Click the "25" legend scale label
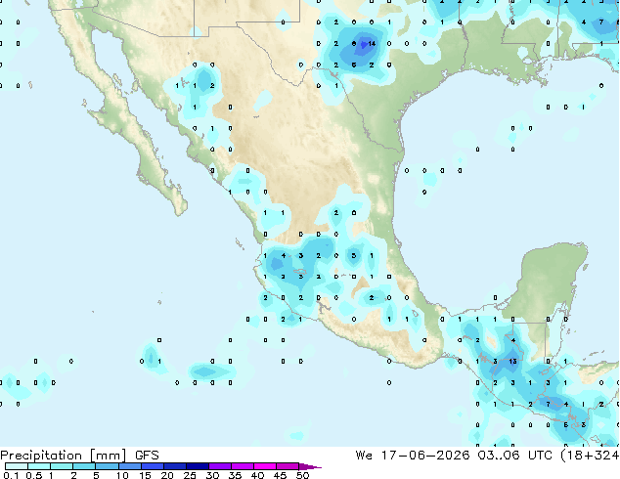The height and width of the screenshot is (479, 620). click(x=190, y=475)
